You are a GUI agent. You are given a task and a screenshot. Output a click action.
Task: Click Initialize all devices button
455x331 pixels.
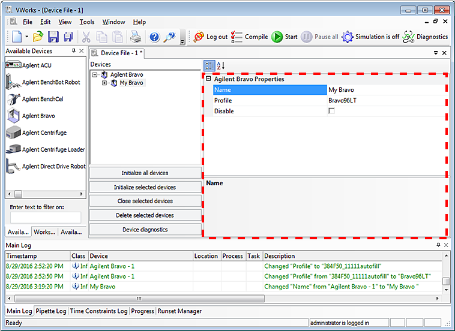pyautogui.click(x=145, y=173)
